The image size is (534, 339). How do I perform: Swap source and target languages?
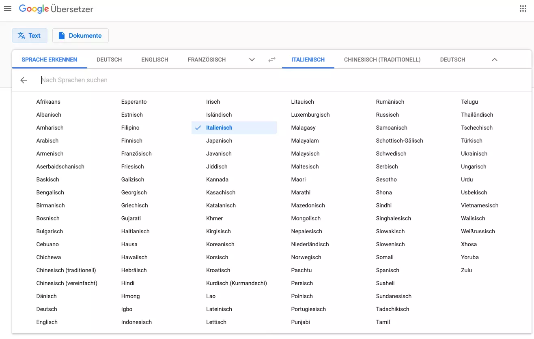tap(272, 60)
